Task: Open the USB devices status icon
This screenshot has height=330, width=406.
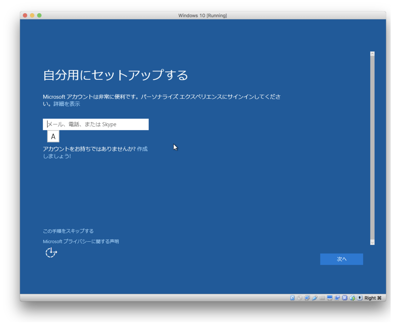Action: click(x=314, y=298)
